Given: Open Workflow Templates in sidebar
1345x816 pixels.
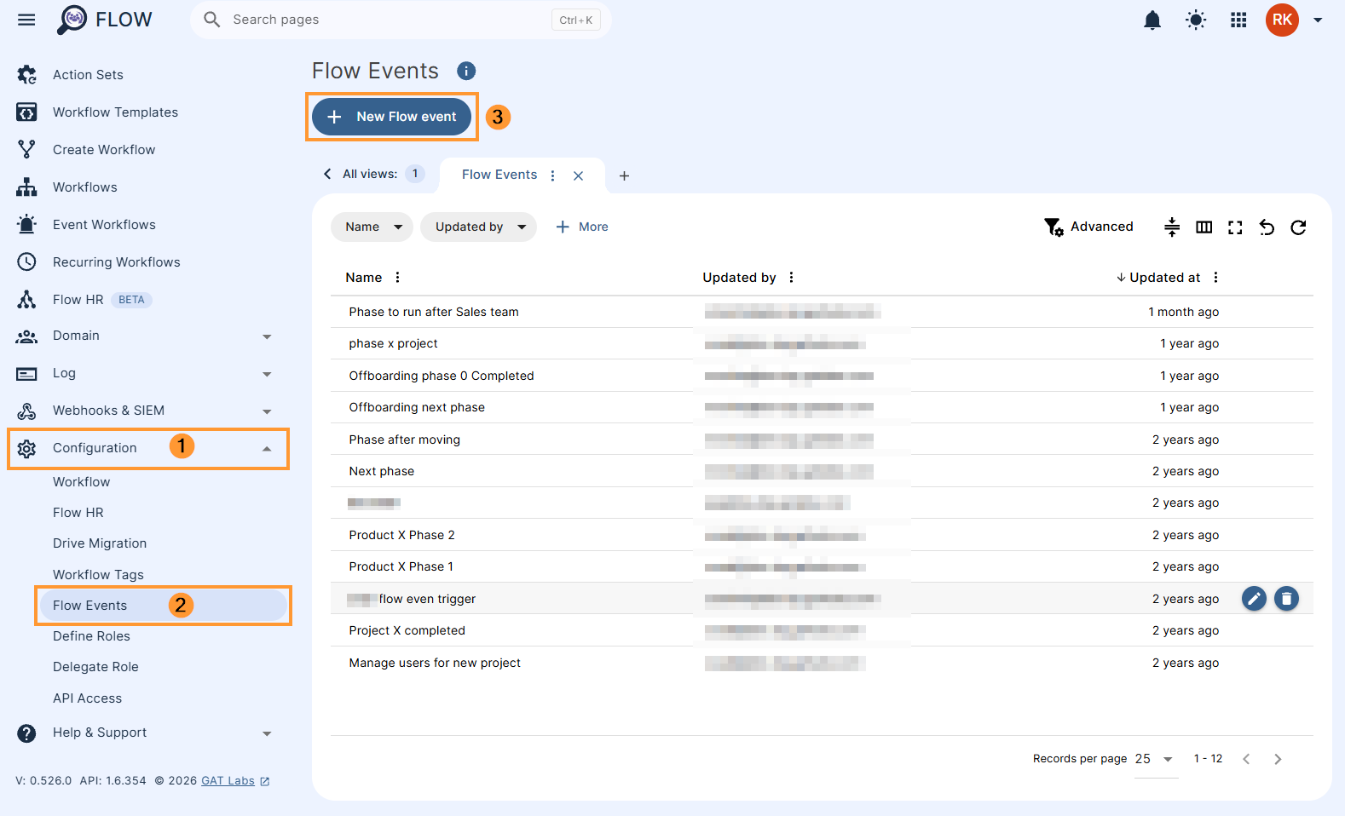Looking at the screenshot, I should pos(115,112).
